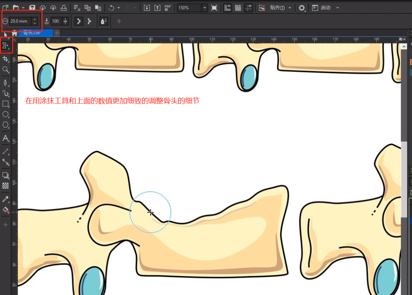Undo the last action
This screenshot has height=295, width=412.
[x=111, y=8]
